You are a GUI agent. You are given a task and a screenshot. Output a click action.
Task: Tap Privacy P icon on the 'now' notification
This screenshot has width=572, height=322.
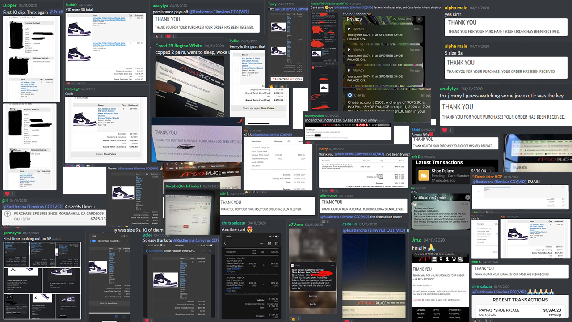349,28
